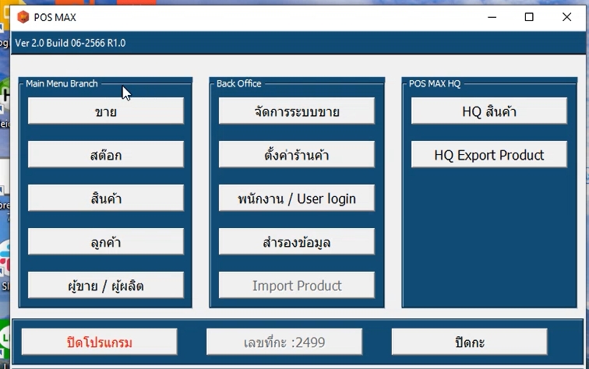Open จัดการระบบขาย in Back Office
Image resolution: width=589 pixels, height=369 pixels.
[297, 111]
